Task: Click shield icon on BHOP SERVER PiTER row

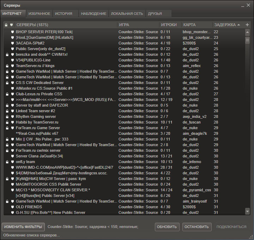Action: pos(12,32)
